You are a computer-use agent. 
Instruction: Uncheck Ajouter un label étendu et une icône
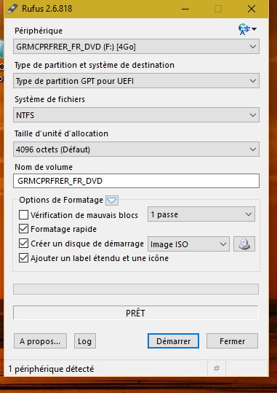(x=23, y=258)
